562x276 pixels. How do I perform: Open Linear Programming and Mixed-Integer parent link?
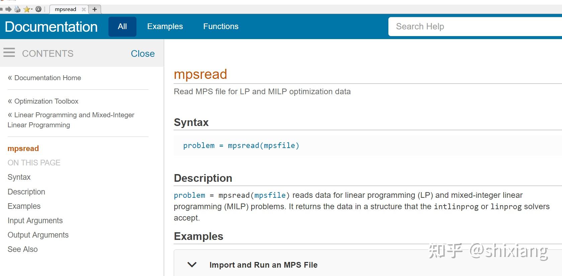point(74,115)
